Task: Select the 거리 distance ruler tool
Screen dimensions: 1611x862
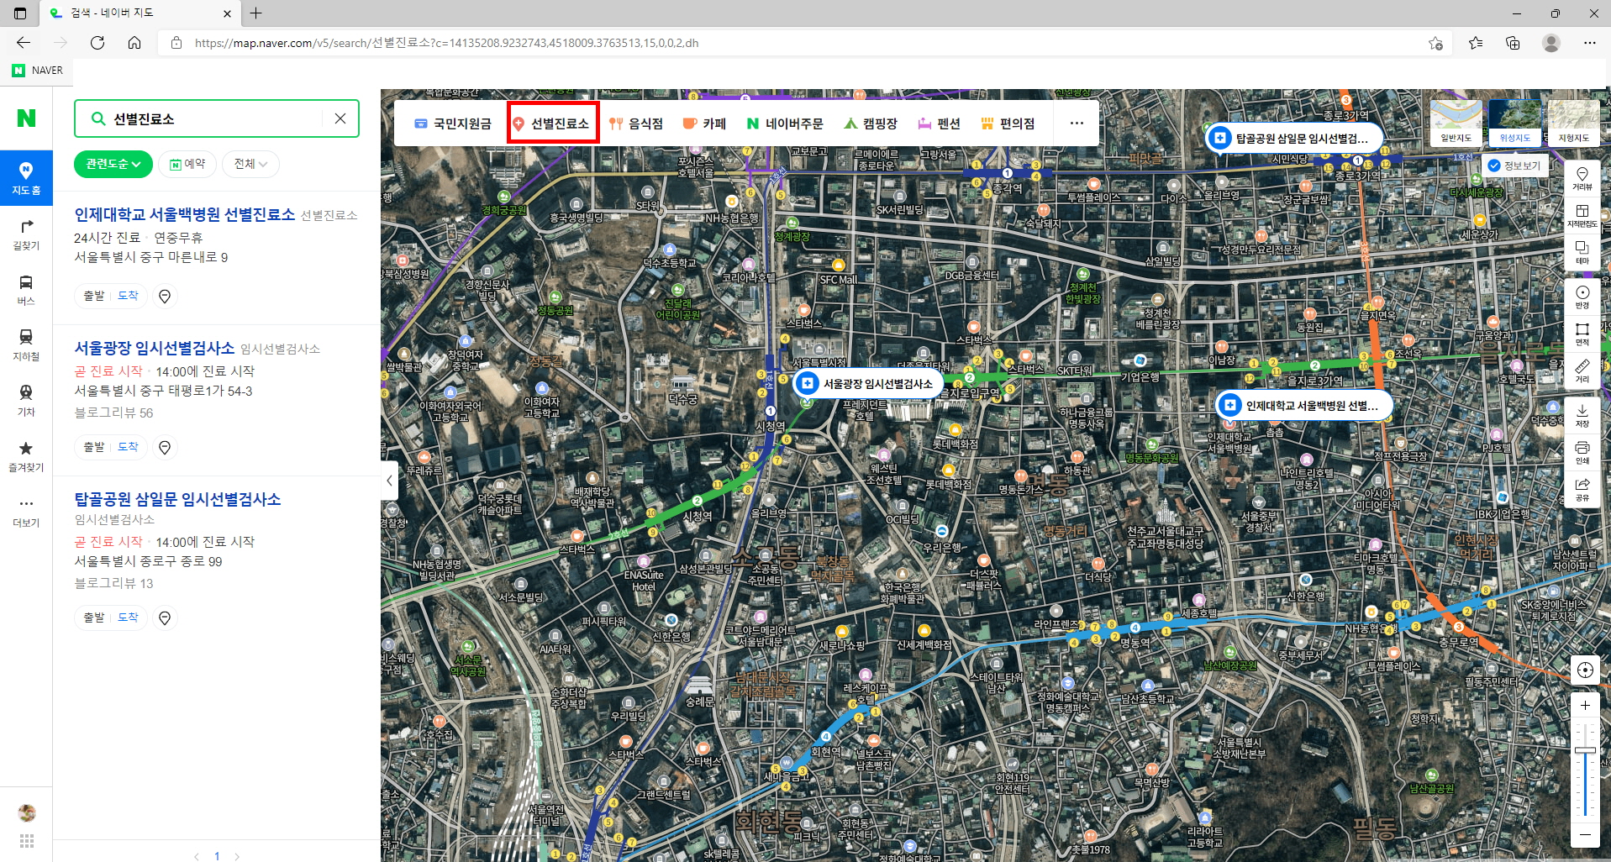Action: pyautogui.click(x=1582, y=371)
